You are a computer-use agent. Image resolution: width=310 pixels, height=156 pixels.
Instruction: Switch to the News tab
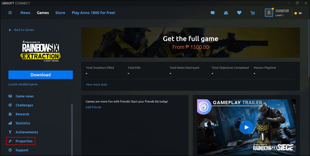pos(25,13)
